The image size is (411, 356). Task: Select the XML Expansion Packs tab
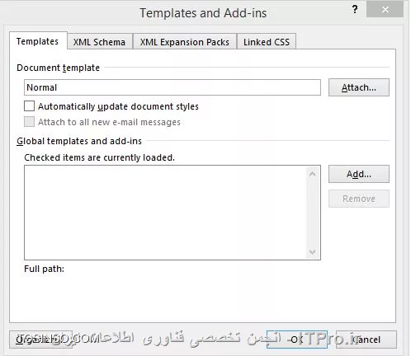click(x=184, y=42)
